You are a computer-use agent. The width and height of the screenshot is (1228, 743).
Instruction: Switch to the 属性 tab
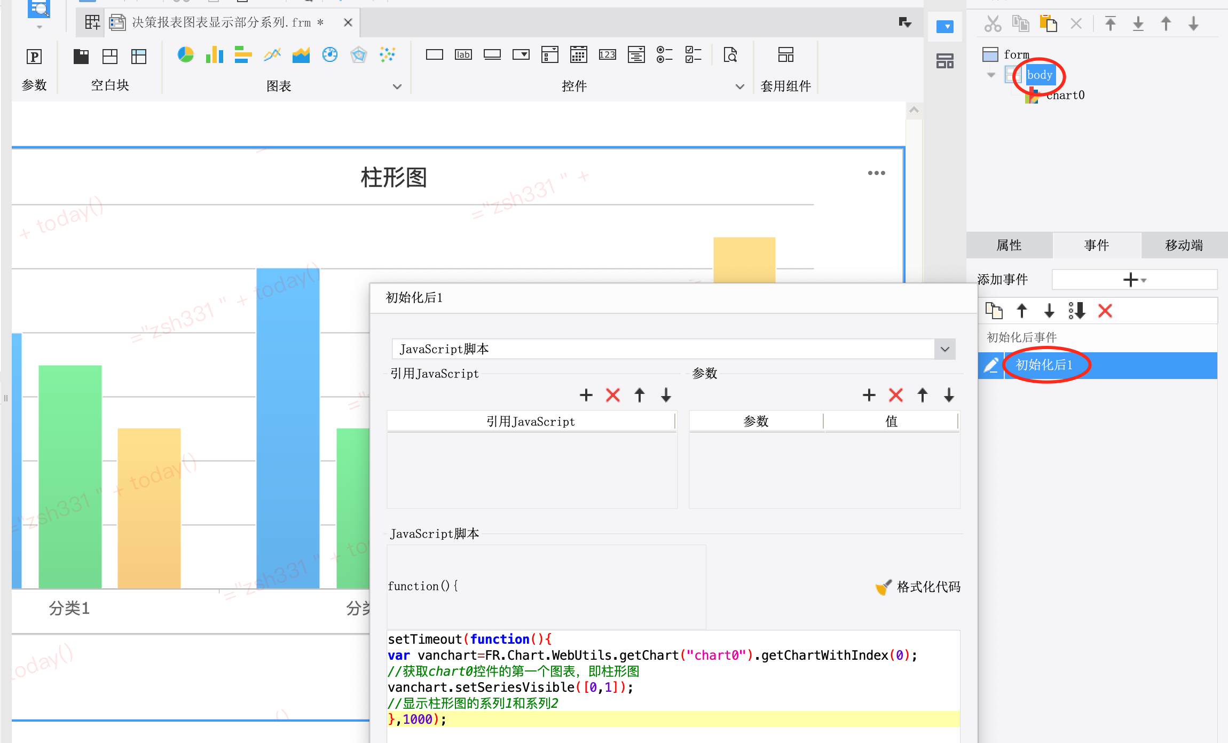click(1009, 245)
